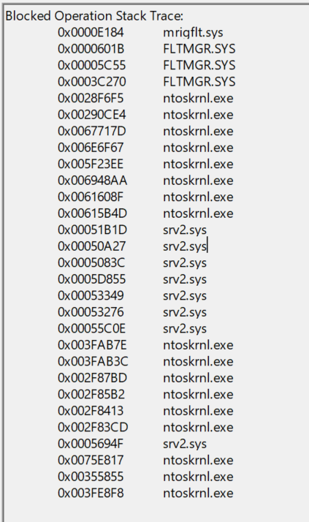
Task: Select ntoskrnl.exe beside 0x002F87BD
Action: (198, 378)
